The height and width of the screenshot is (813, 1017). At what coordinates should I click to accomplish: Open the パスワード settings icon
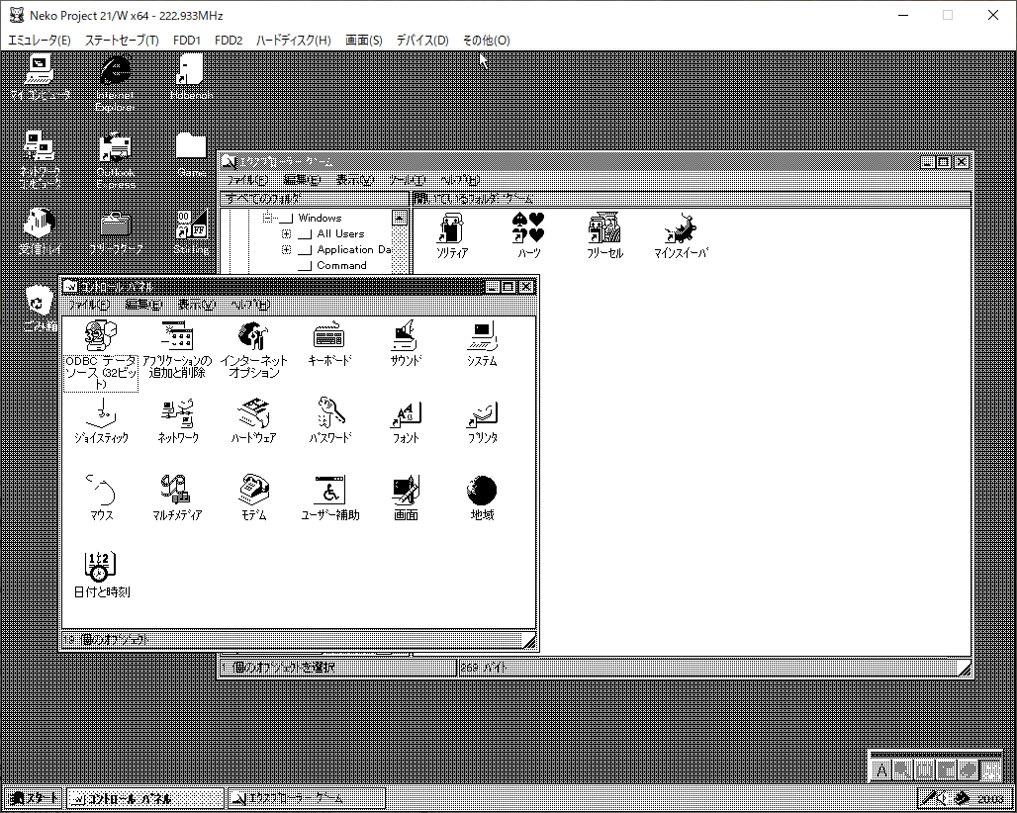pos(330,421)
